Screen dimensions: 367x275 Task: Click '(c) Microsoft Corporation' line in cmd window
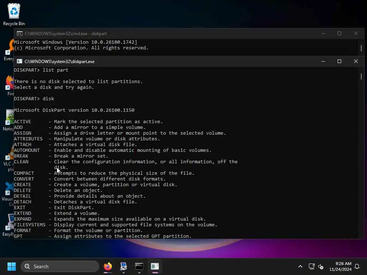pos(81,48)
